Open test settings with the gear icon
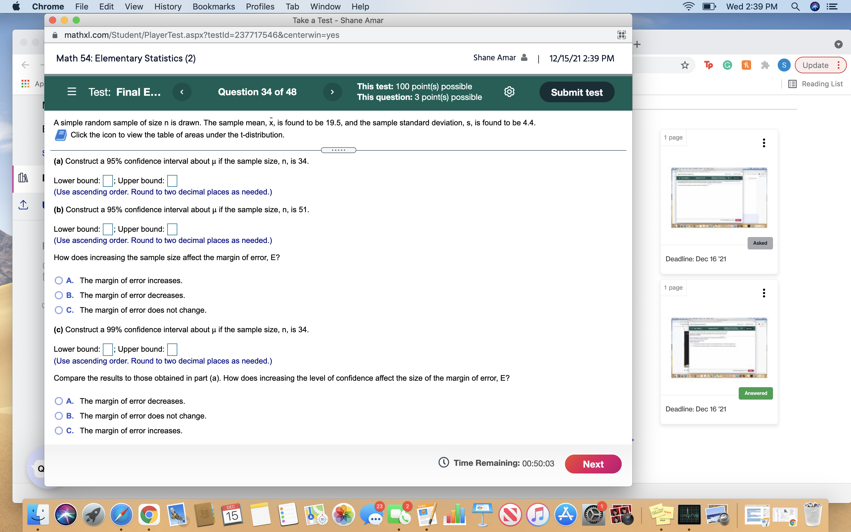Screen dimensions: 851x532 [x=509, y=92]
